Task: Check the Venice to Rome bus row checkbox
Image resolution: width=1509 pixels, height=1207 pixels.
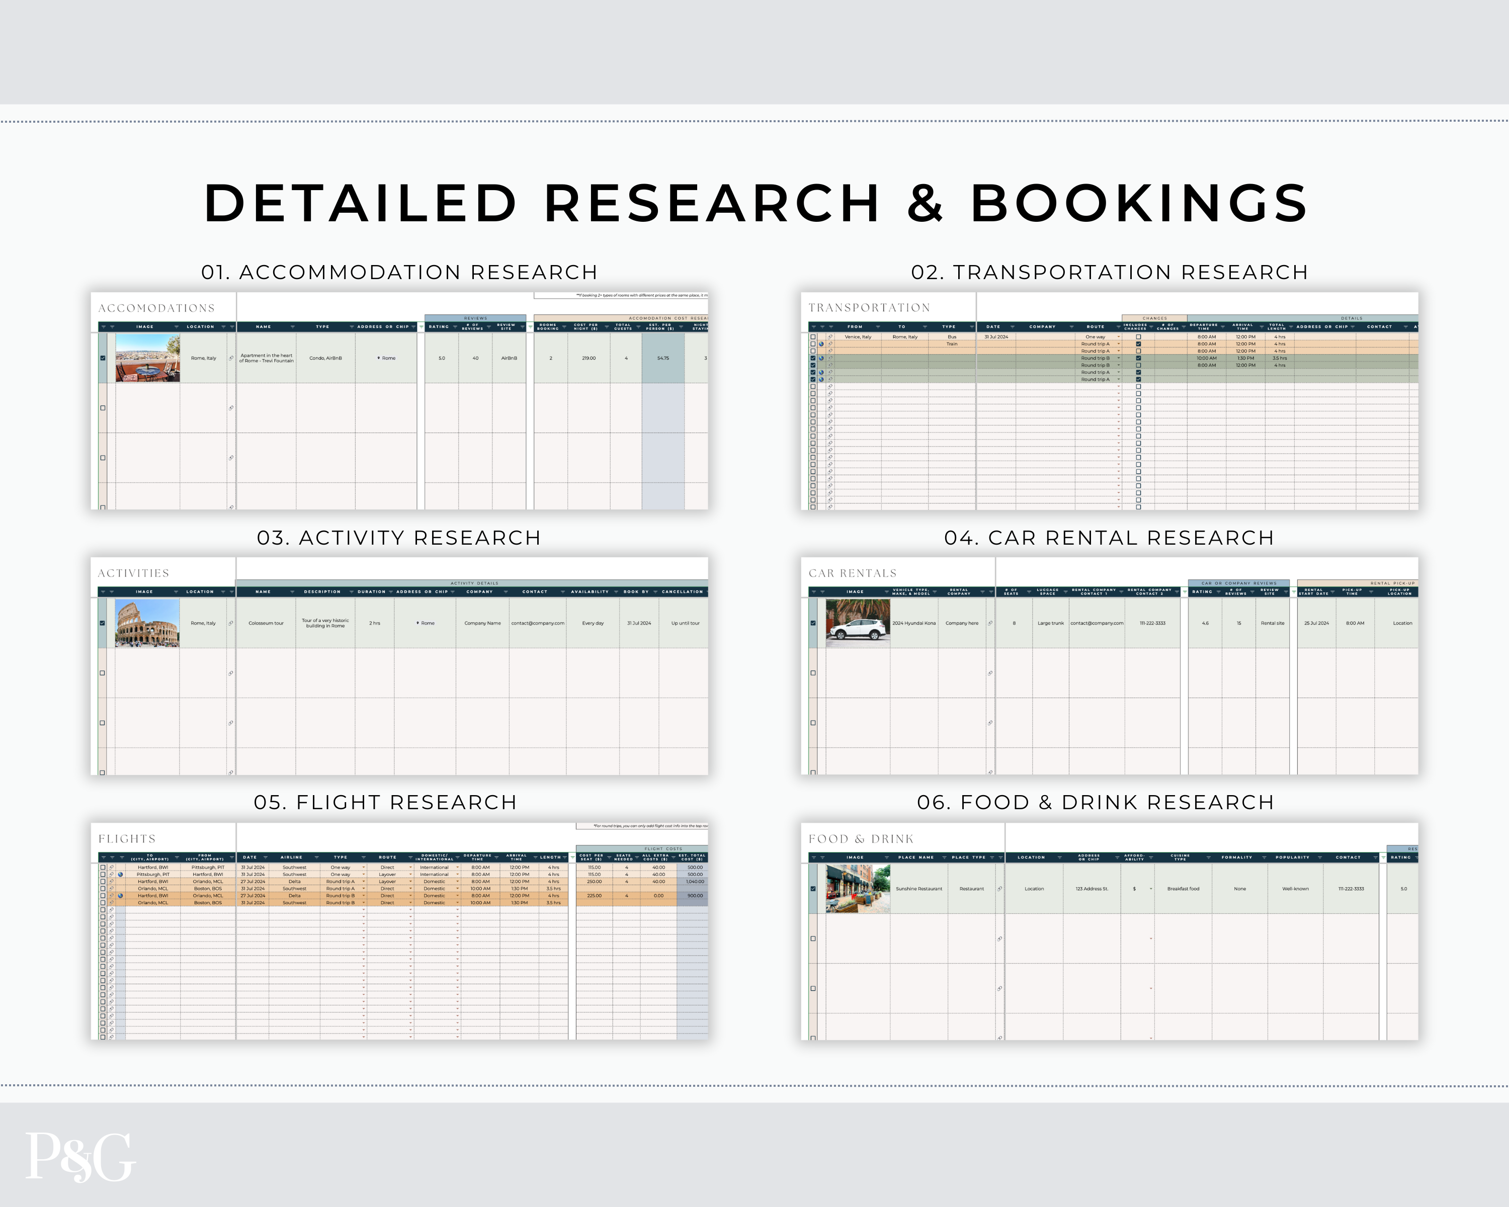Action: coord(813,337)
